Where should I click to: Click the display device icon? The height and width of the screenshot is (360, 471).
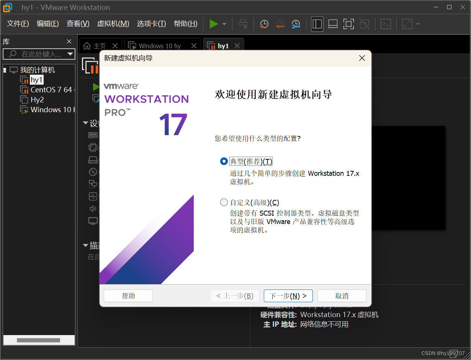93,221
